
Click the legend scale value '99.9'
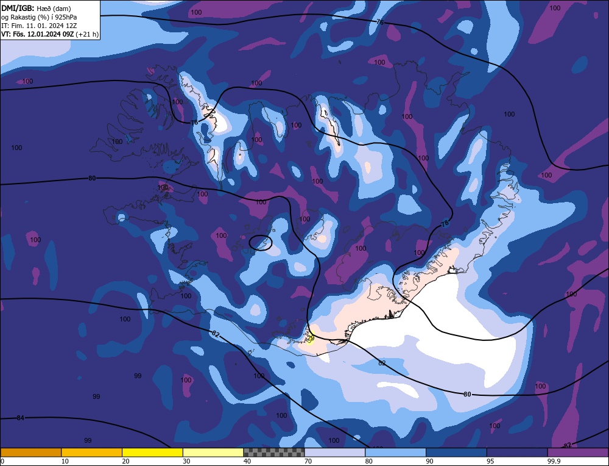coord(554,461)
